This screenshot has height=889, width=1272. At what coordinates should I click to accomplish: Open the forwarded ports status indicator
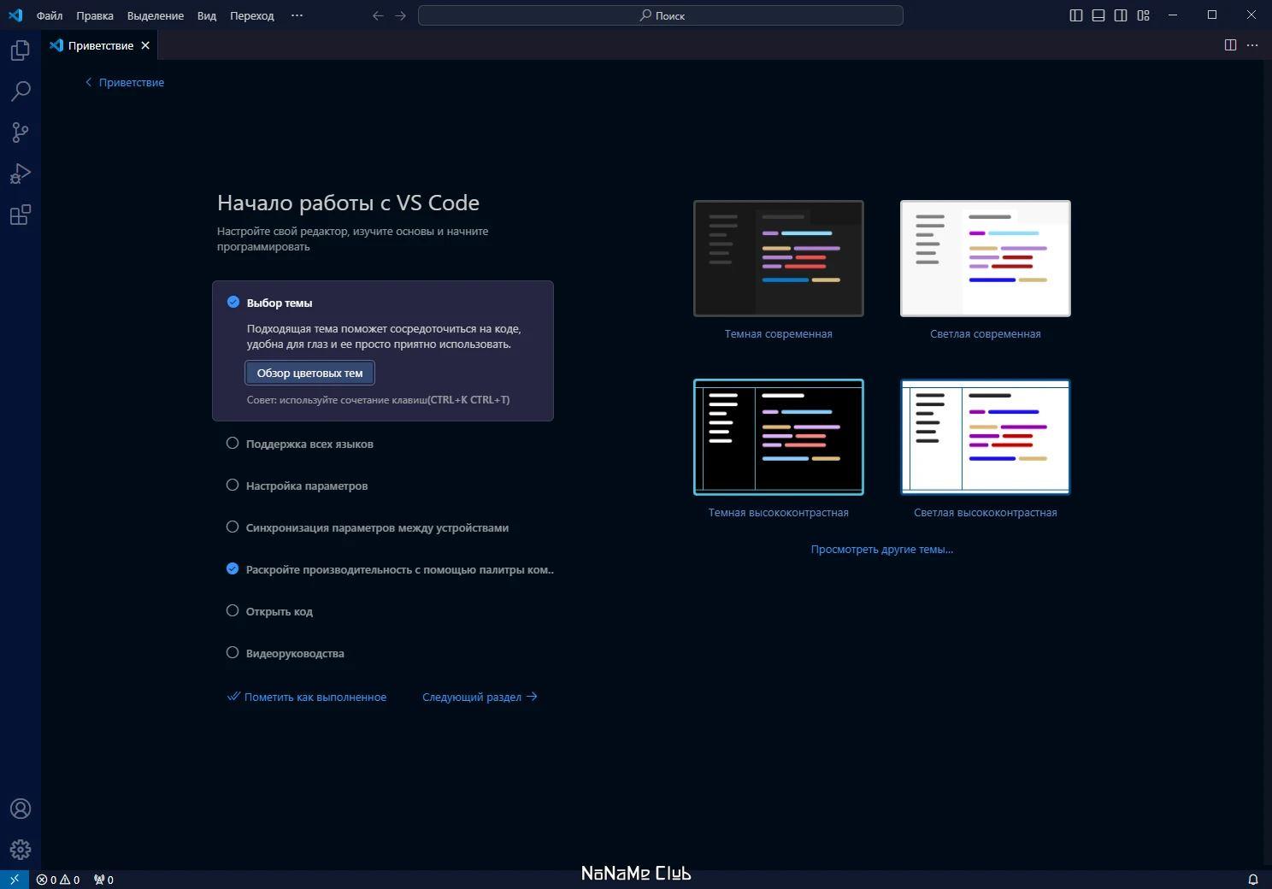103,880
